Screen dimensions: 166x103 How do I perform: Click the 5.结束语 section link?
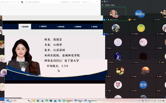tap(94, 27)
